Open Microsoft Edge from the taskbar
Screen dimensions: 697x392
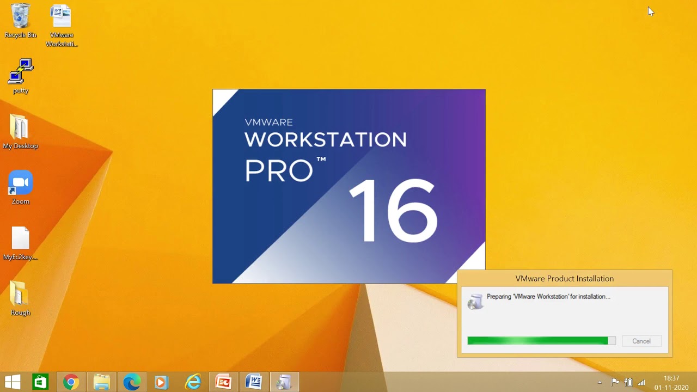(132, 382)
